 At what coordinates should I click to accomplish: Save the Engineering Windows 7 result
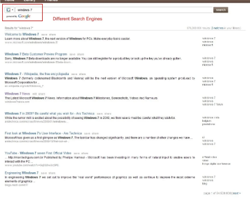[x=44, y=173]
